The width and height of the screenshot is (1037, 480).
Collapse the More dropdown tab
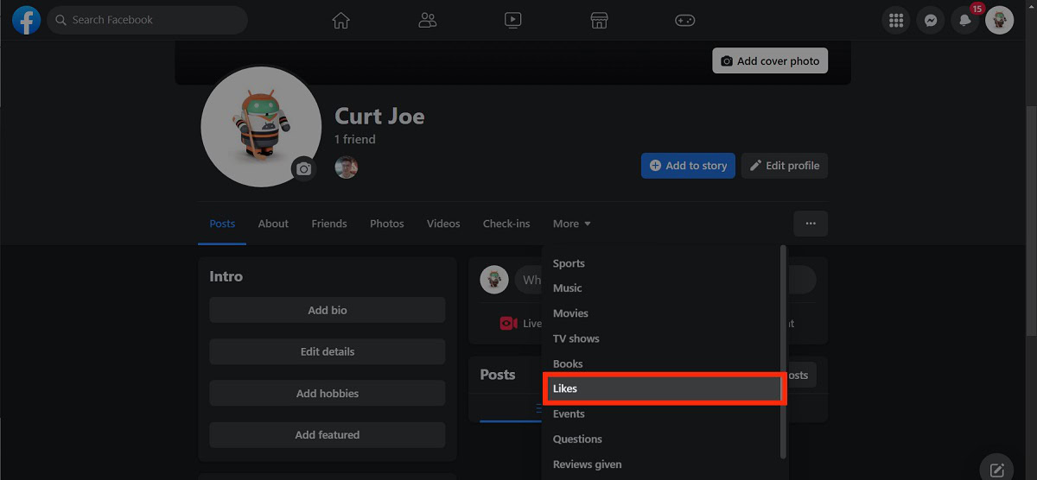pyautogui.click(x=572, y=224)
